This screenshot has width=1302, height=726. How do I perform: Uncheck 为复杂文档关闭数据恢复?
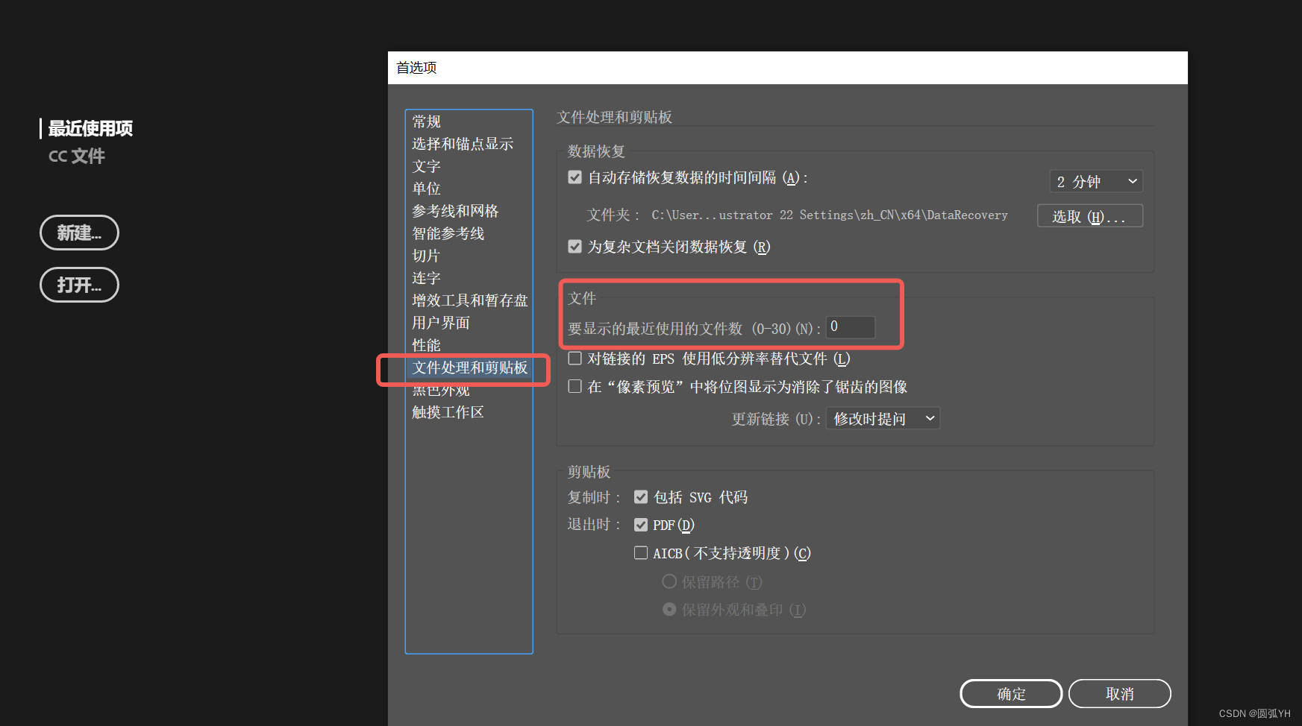tap(575, 247)
